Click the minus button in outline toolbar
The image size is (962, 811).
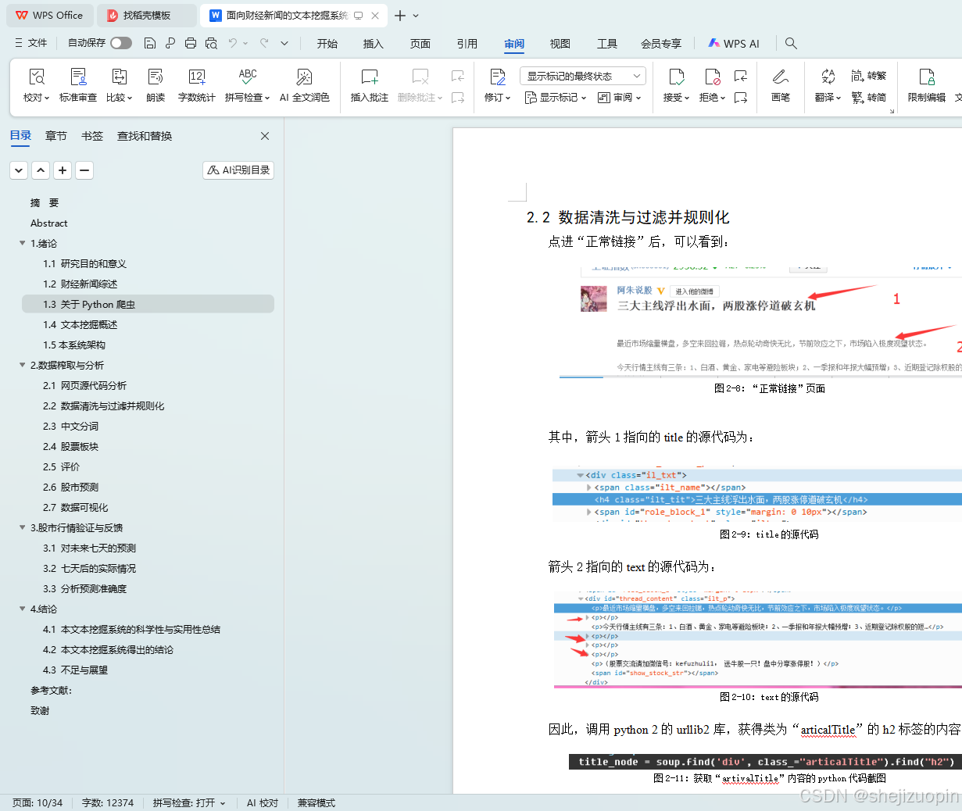coord(84,170)
